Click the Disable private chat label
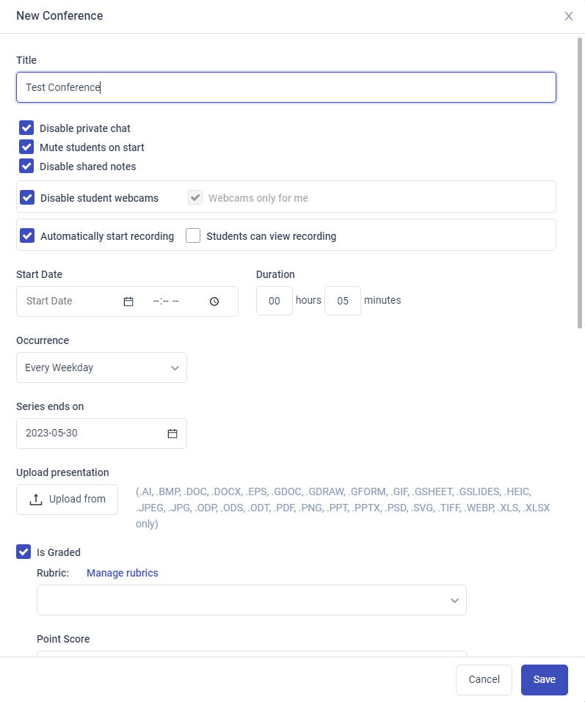The width and height of the screenshot is (585, 702). 84,128
